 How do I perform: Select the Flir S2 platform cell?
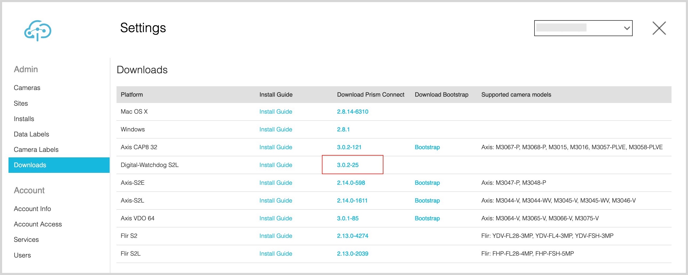[129, 236]
